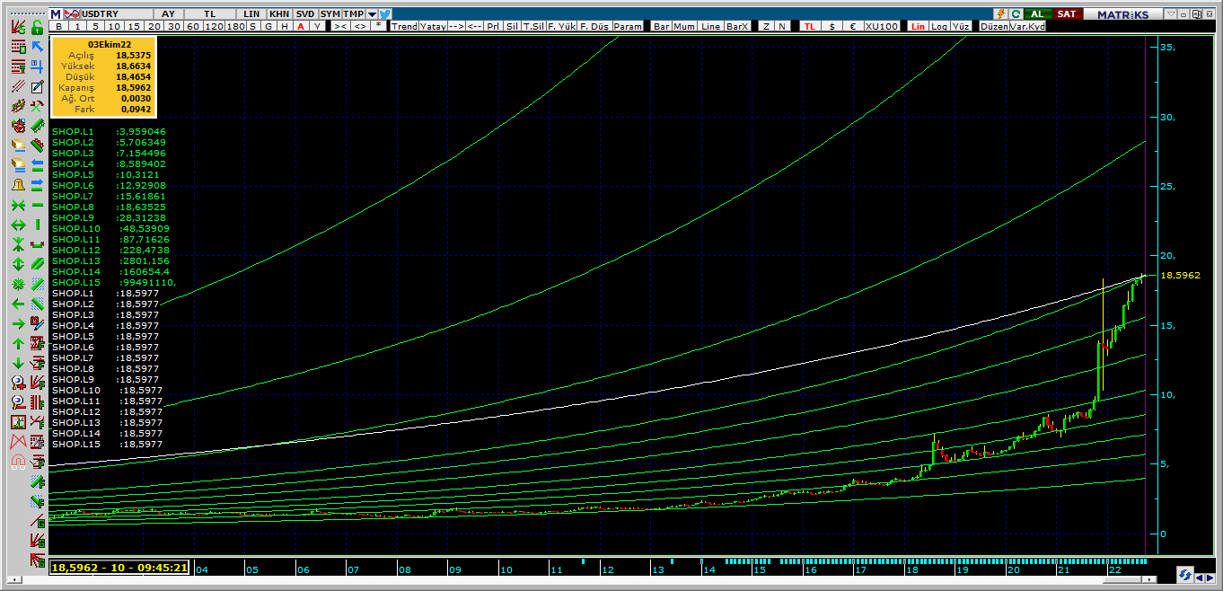Click the green down arrow icon
This screenshot has height=591, width=1223.
18,363
